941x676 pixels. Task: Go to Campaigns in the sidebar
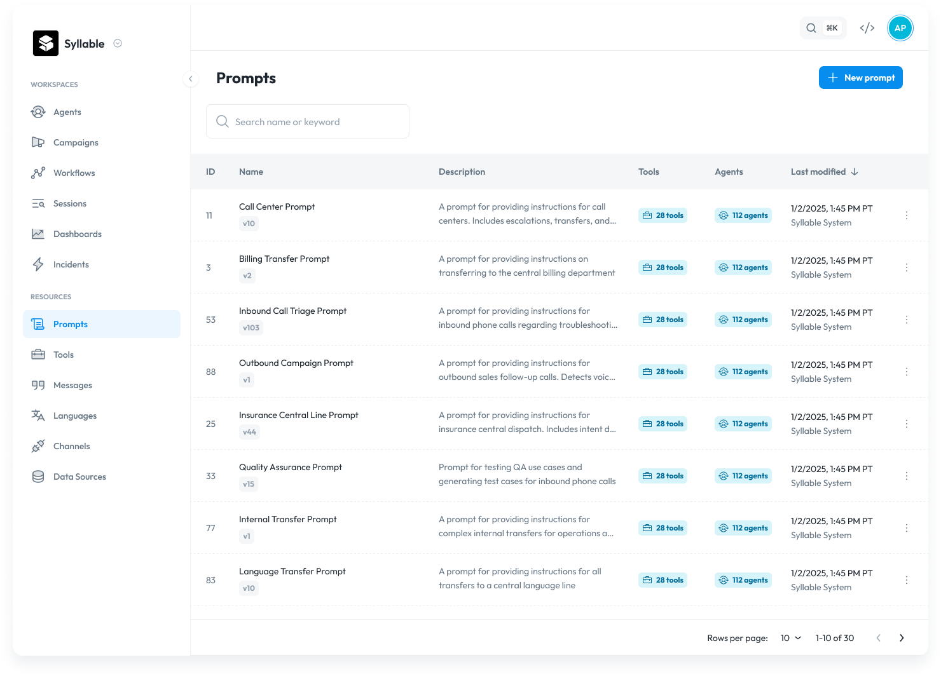click(102, 142)
